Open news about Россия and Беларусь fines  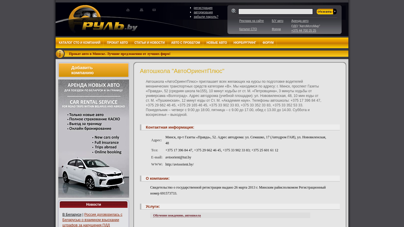tap(92, 220)
